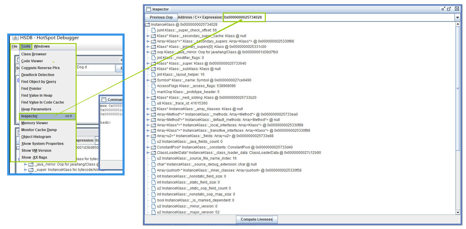
Task: Expand the Klass::_secondary_super_cache node
Action: click(148, 36)
